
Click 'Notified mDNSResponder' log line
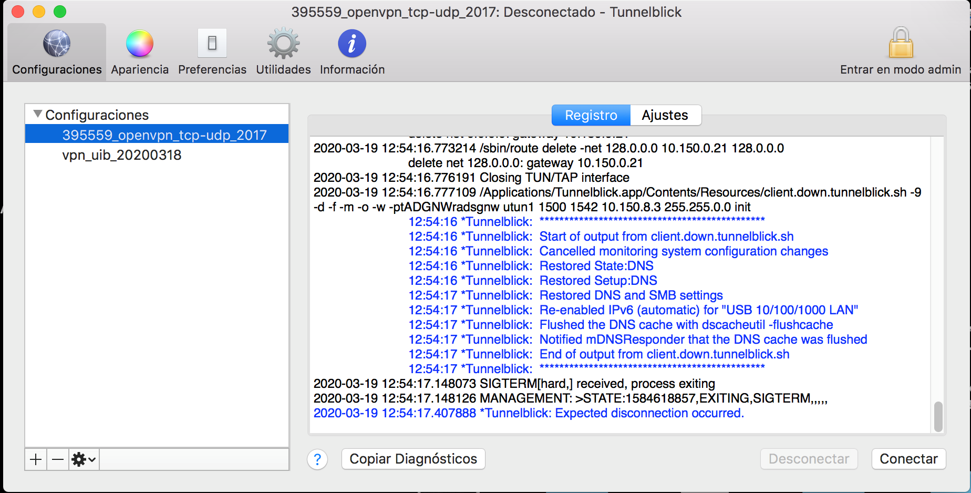pyautogui.click(x=638, y=340)
